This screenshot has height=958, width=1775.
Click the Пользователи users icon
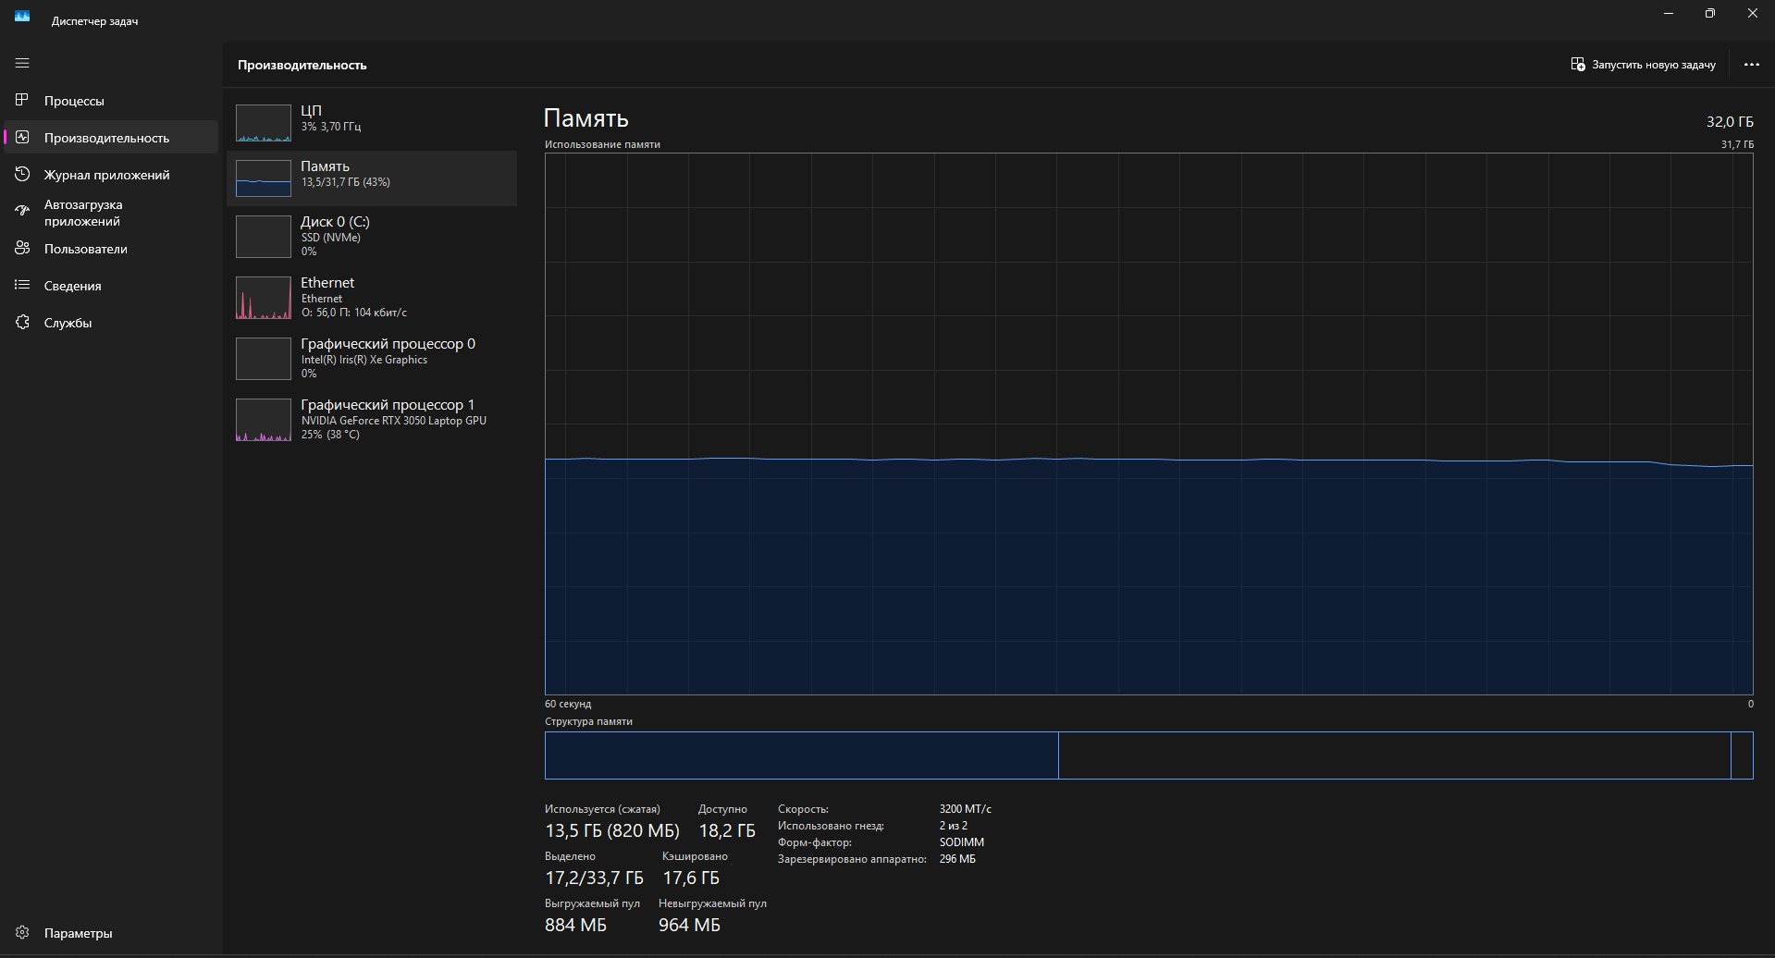[22, 248]
